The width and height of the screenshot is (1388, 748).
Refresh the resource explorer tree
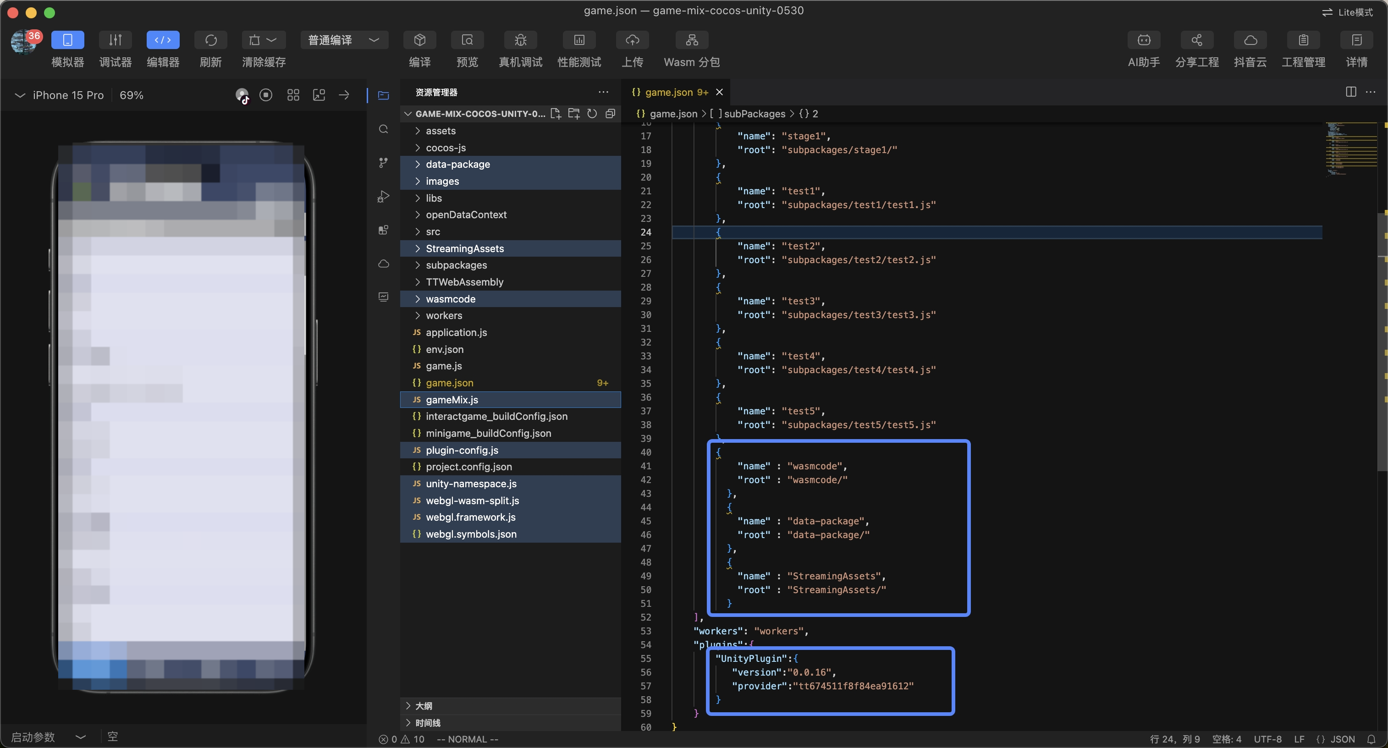point(592,114)
